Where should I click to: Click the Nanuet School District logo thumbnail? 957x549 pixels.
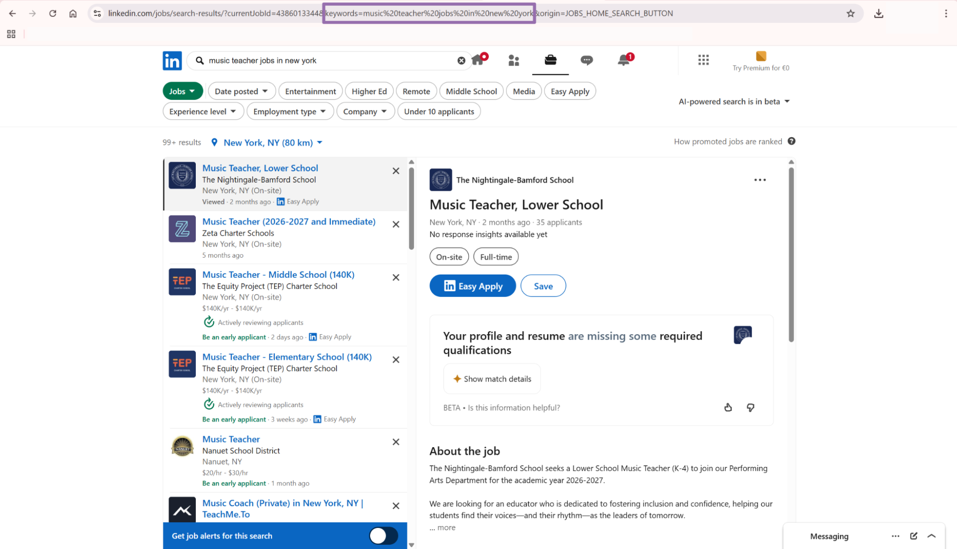182,447
